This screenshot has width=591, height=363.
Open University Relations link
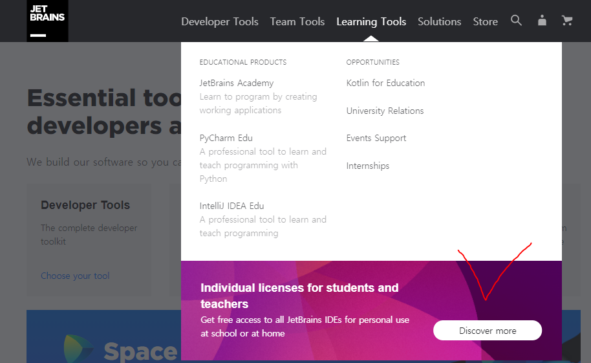coord(385,111)
